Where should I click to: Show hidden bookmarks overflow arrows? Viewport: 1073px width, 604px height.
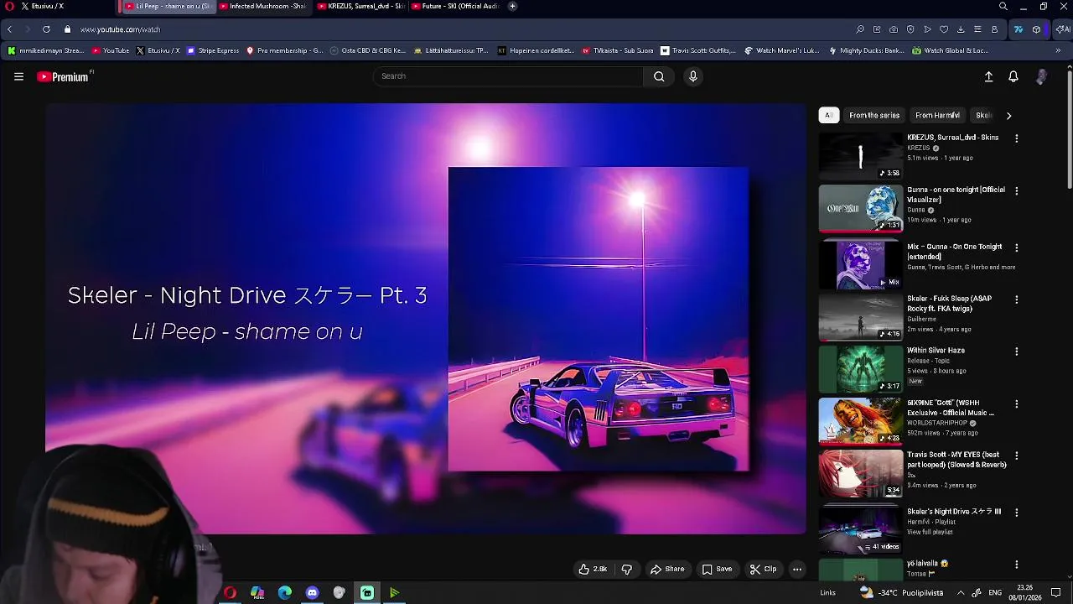tap(1058, 50)
